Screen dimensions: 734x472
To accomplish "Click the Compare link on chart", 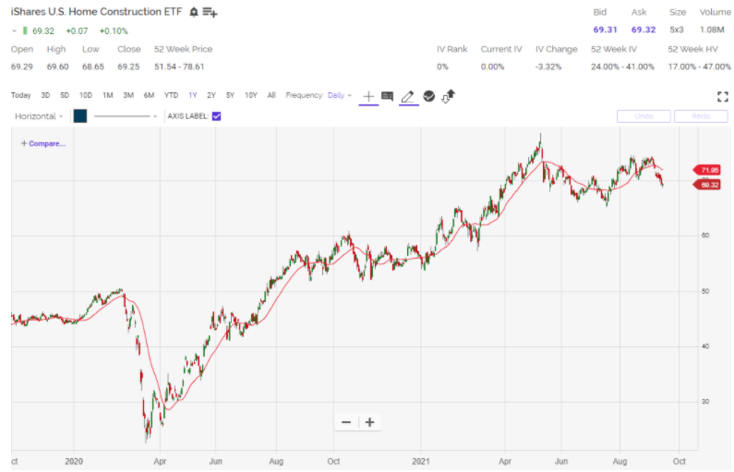I will coord(43,144).
